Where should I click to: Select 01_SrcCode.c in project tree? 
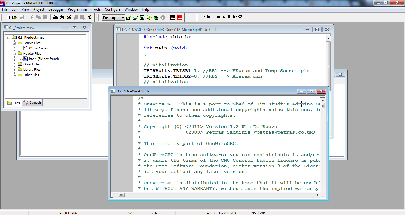39,48
